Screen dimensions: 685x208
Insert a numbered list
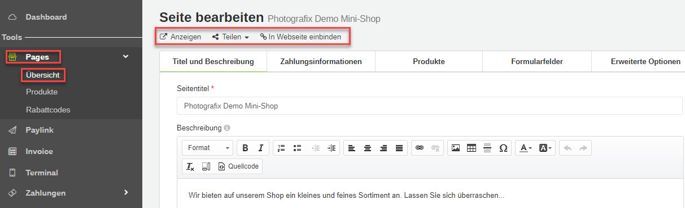(x=281, y=148)
